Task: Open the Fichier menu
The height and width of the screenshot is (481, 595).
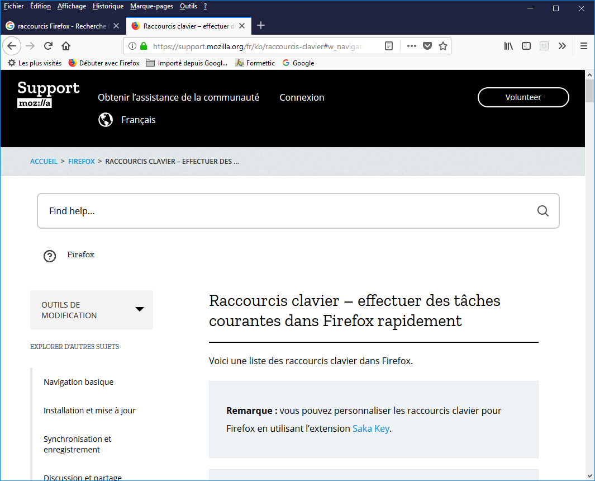Action: [13, 6]
